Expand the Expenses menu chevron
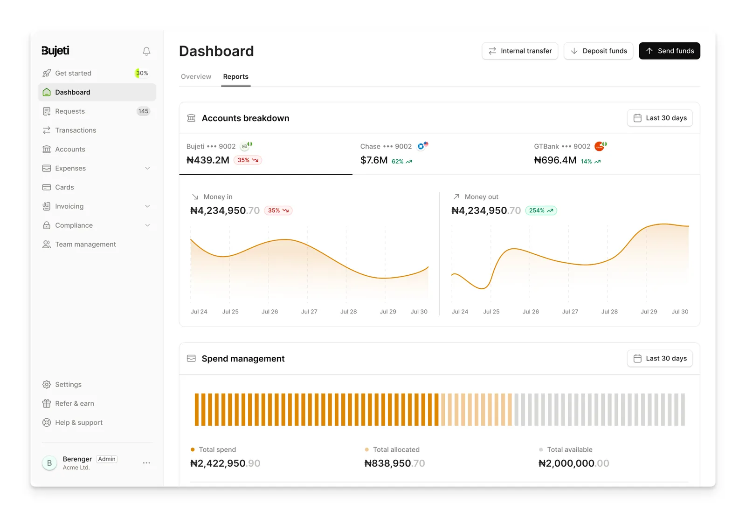This screenshot has width=746, height=517. (147, 169)
